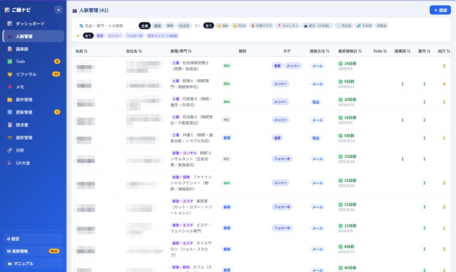Click the 重要 tag in the 弁護士 row

[278, 138]
